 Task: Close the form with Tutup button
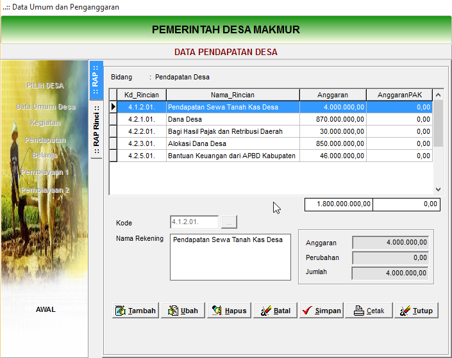(x=415, y=311)
